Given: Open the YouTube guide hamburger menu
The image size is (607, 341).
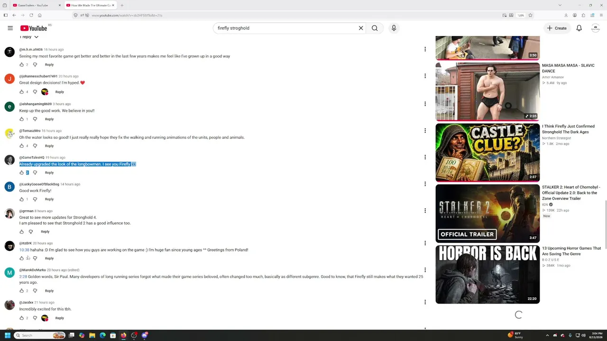Looking at the screenshot, I should pyautogui.click(x=10, y=28).
